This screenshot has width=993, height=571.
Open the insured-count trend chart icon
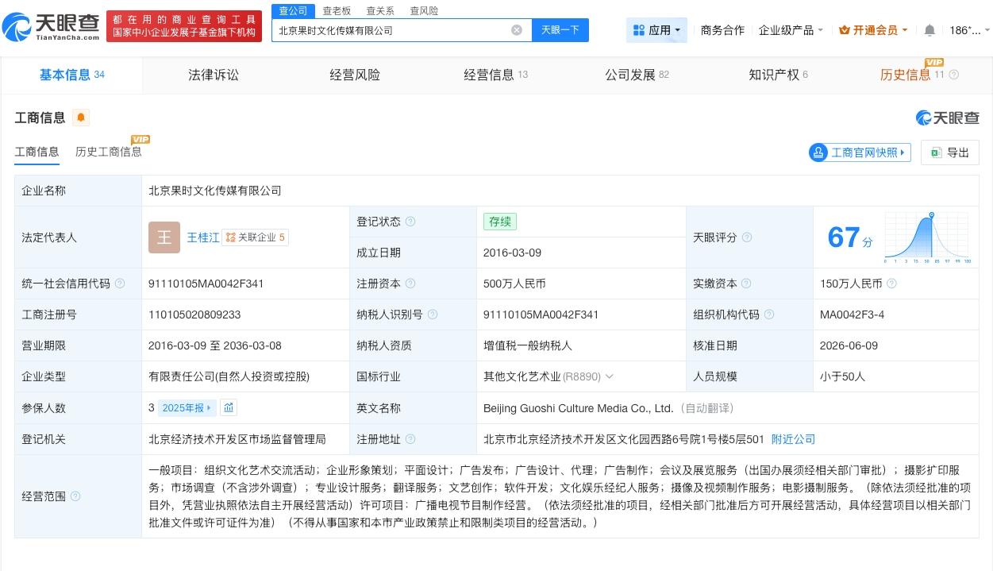(x=229, y=407)
